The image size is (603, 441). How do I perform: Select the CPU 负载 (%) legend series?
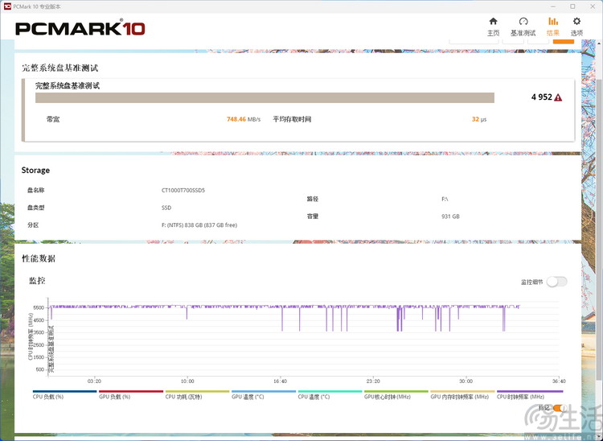[48, 396]
